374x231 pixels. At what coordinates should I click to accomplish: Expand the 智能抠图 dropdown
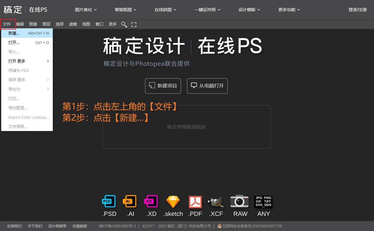pos(126,10)
